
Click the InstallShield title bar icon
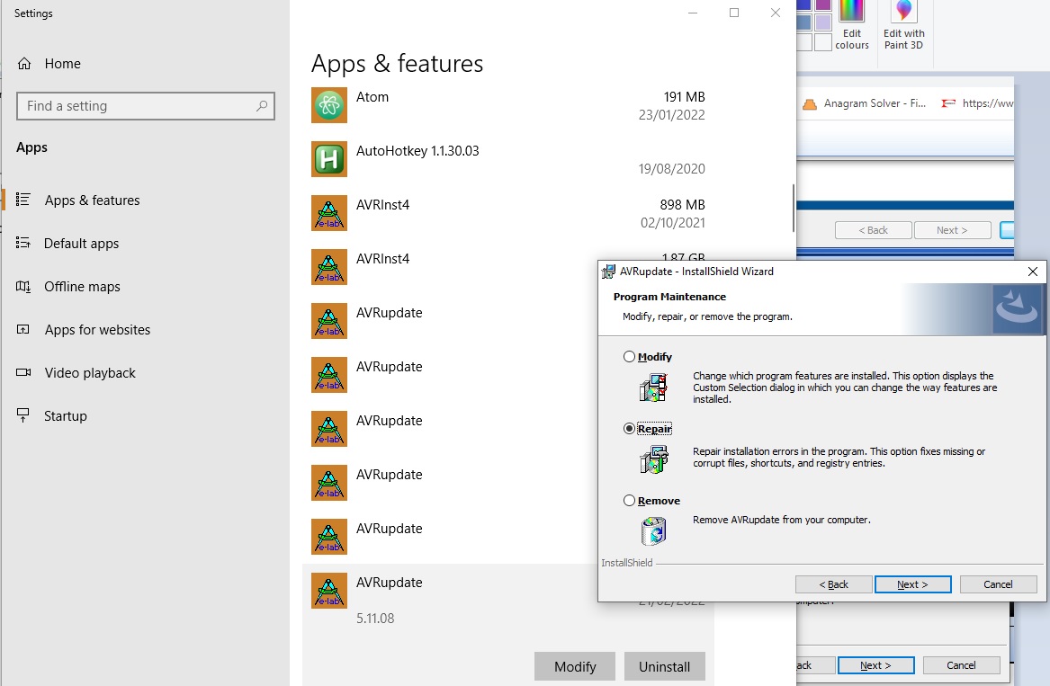608,272
